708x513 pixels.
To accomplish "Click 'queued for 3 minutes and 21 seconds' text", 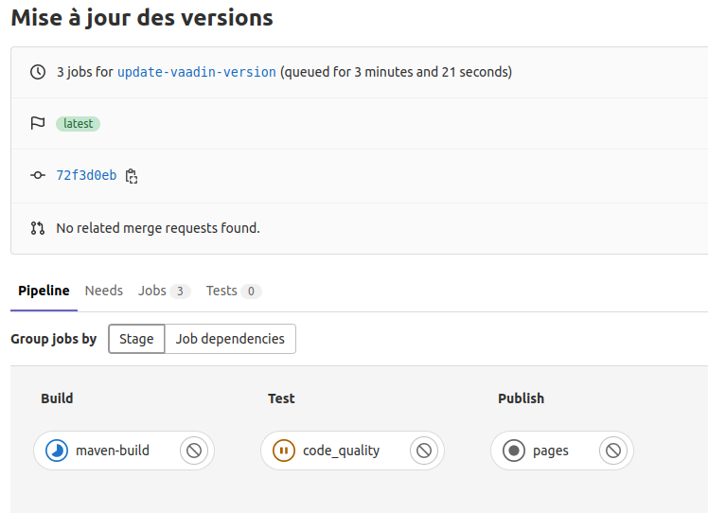I will [x=396, y=72].
